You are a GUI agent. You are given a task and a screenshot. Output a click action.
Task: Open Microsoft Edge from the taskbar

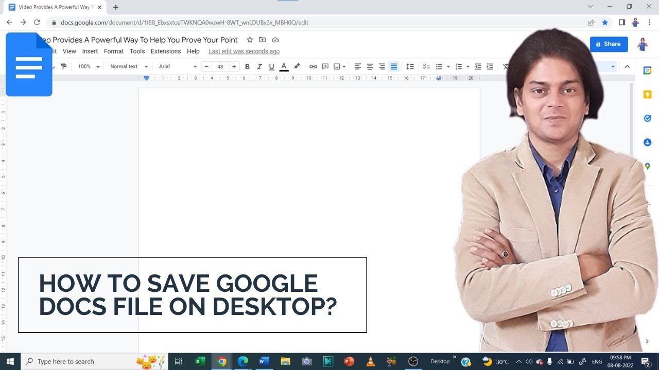[243, 361]
